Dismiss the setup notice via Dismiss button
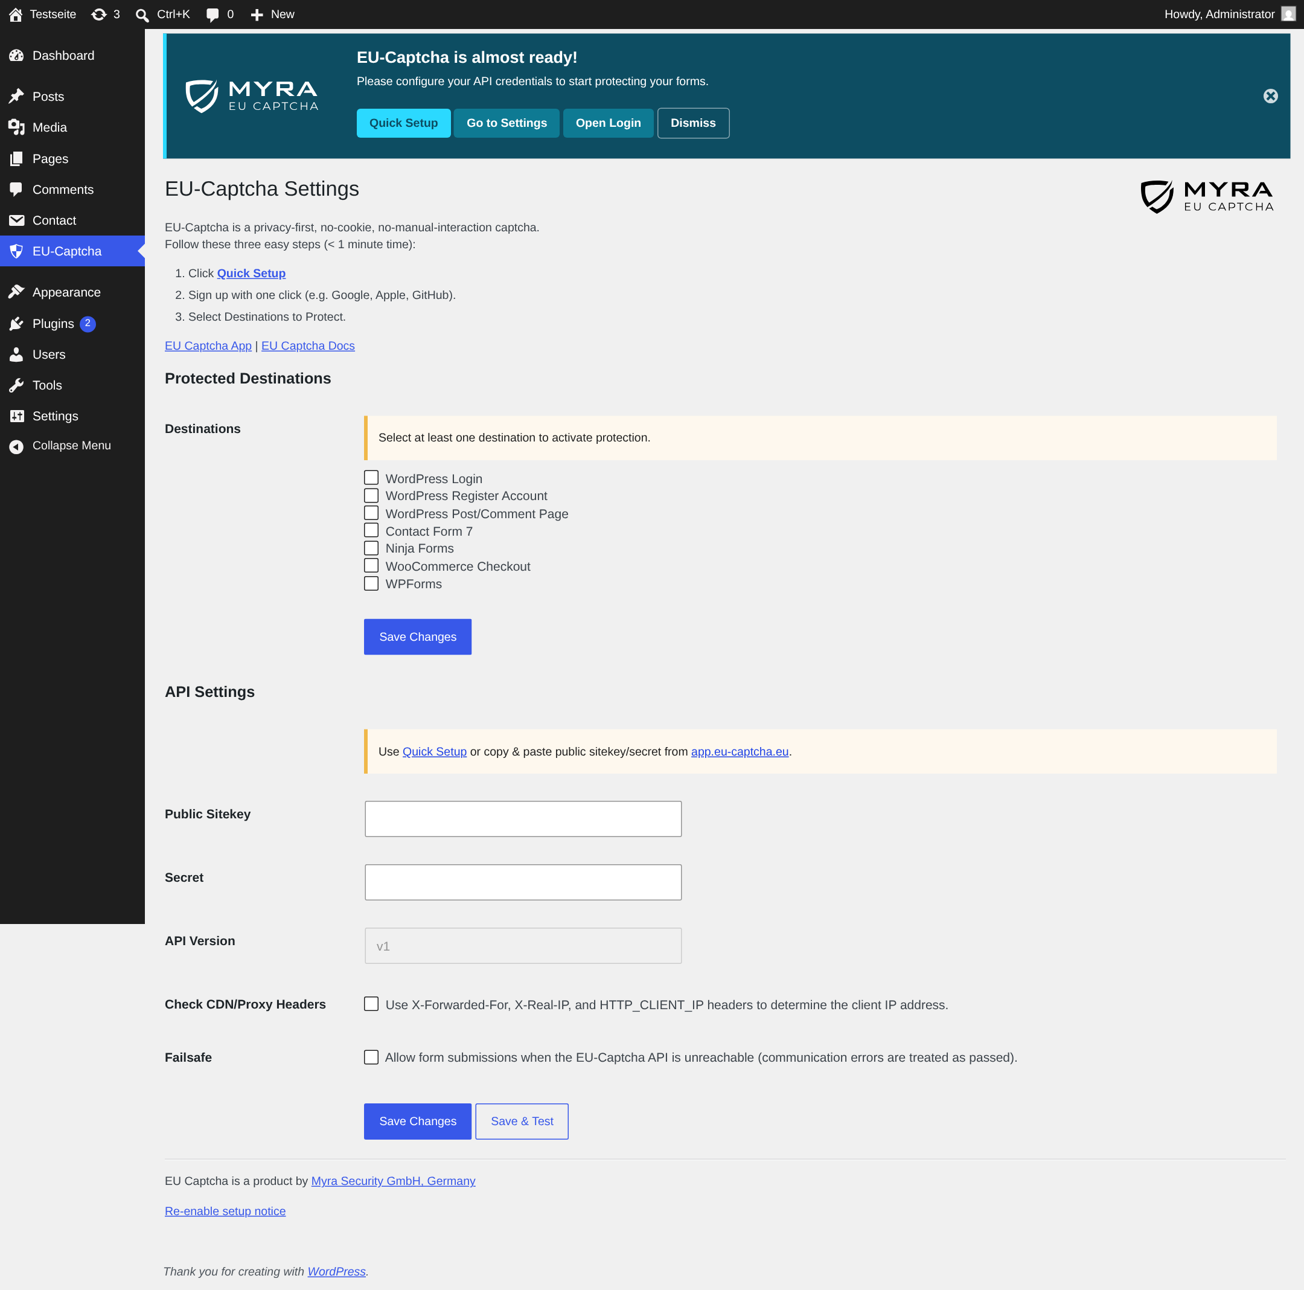Screen dimensions: 1304x1290 (693, 123)
